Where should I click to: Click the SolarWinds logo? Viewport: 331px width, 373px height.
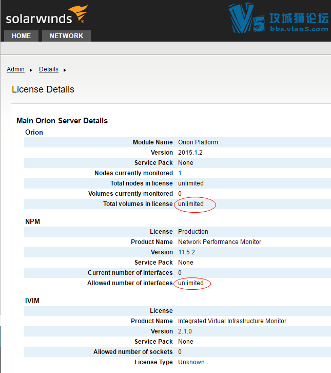coord(47,15)
